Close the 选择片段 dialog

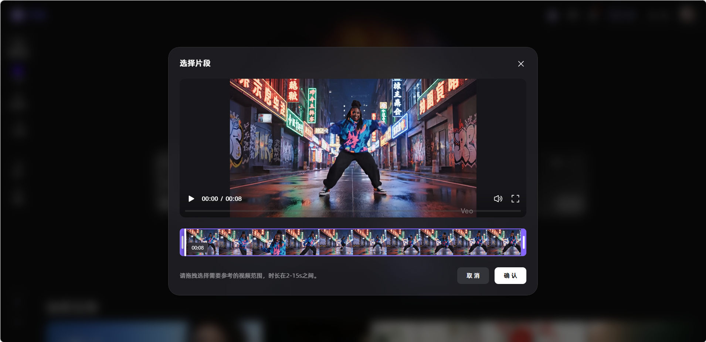[521, 64]
